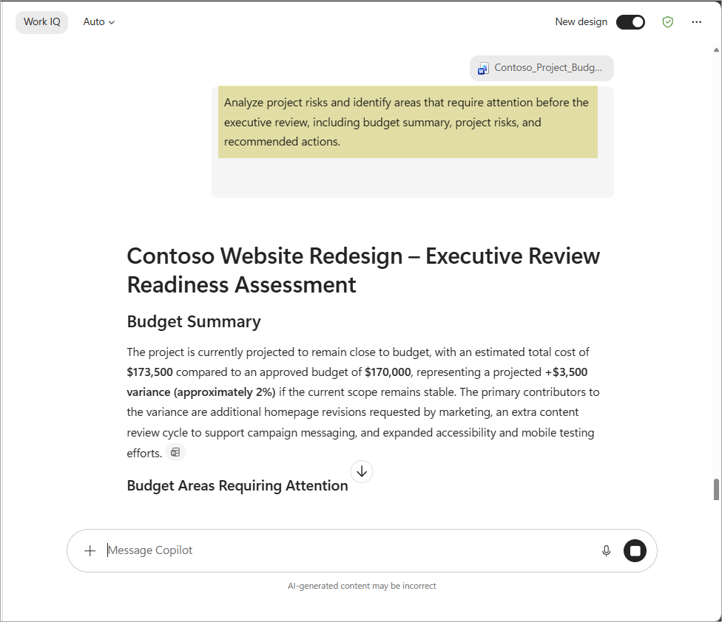This screenshot has width=722, height=622.
Task: Click the plus icon to add attachments
Action: [90, 551]
